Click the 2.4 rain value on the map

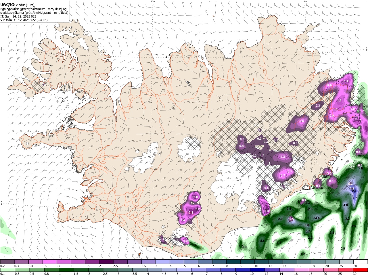point(332,233)
